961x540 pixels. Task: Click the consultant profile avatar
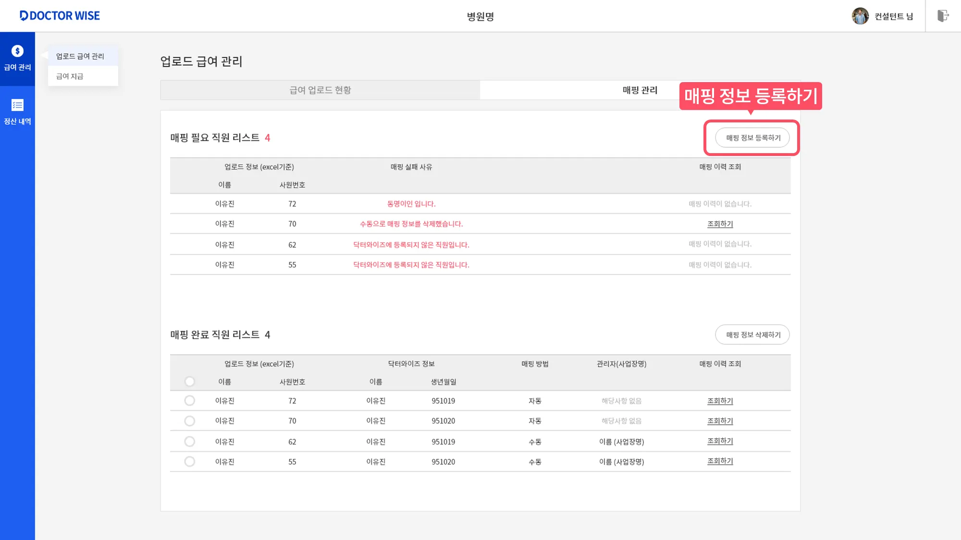click(860, 16)
